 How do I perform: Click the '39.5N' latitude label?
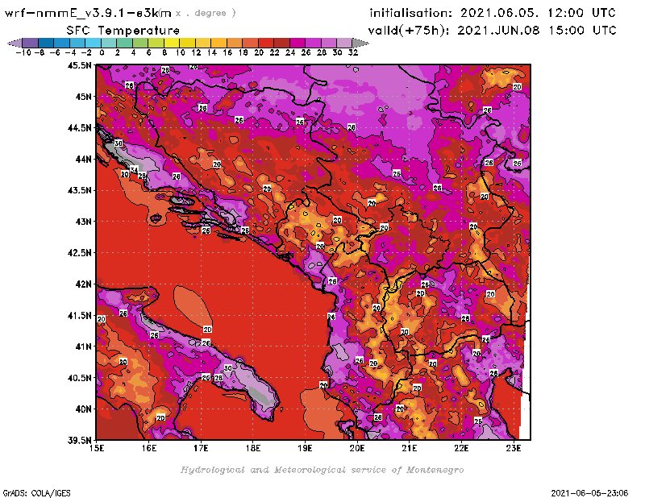click(79, 441)
